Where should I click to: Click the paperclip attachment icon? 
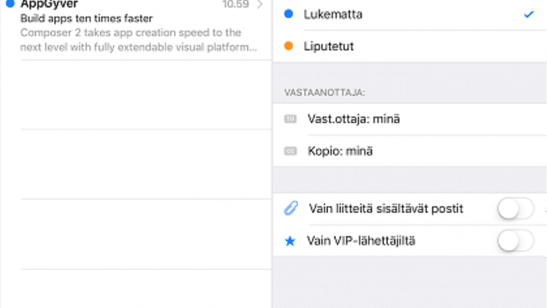[x=291, y=209]
